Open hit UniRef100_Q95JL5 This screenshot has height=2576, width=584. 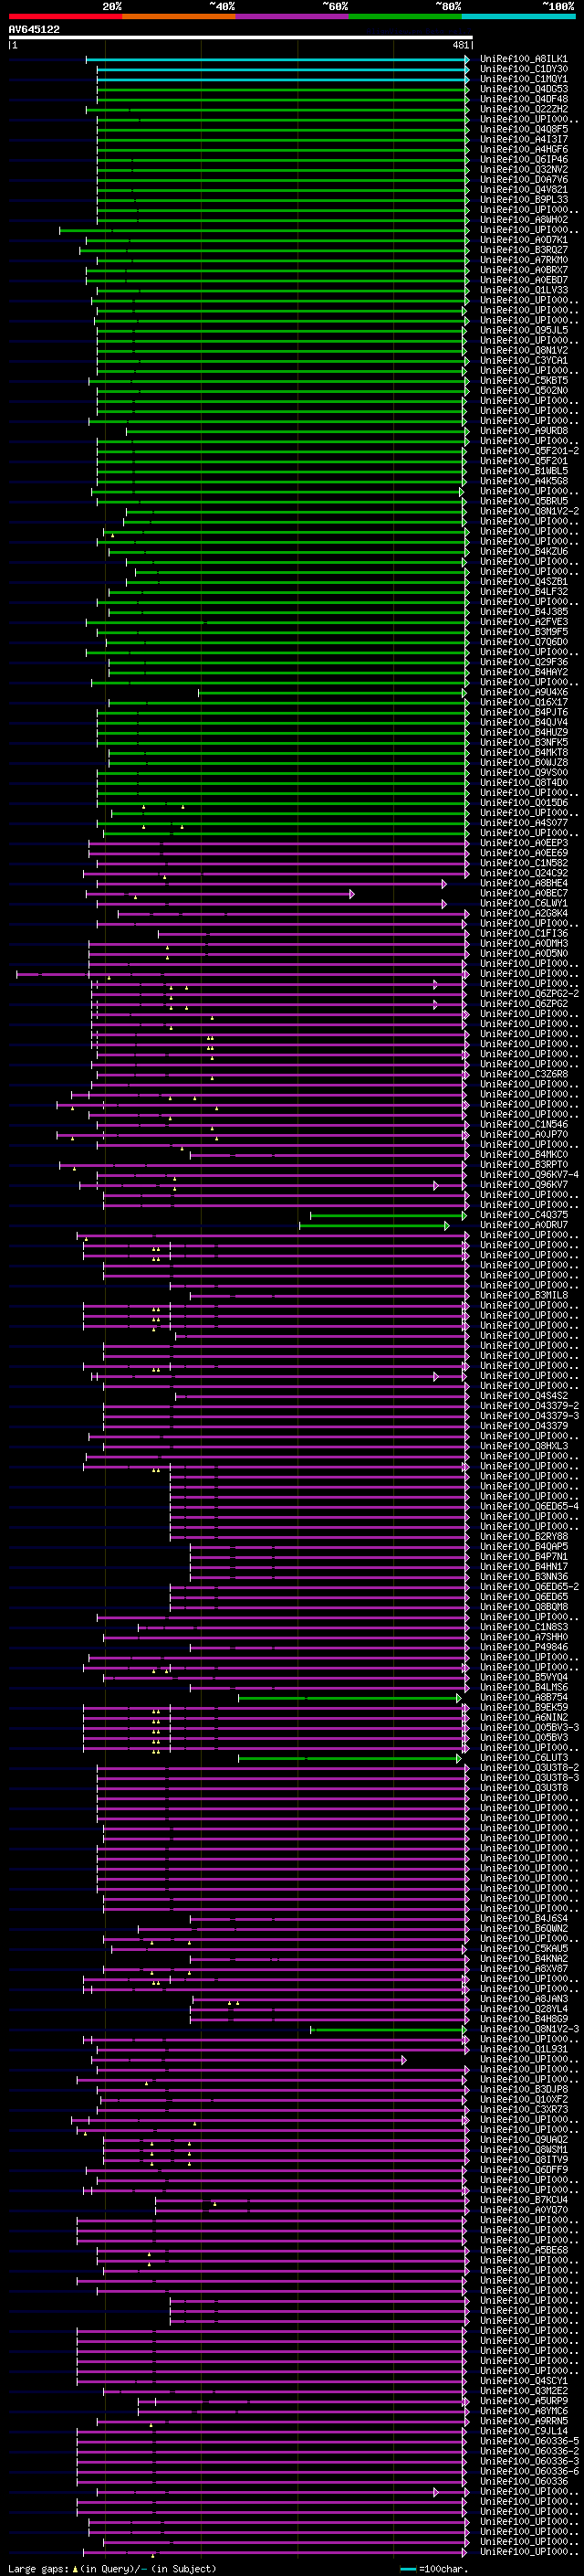click(x=523, y=330)
